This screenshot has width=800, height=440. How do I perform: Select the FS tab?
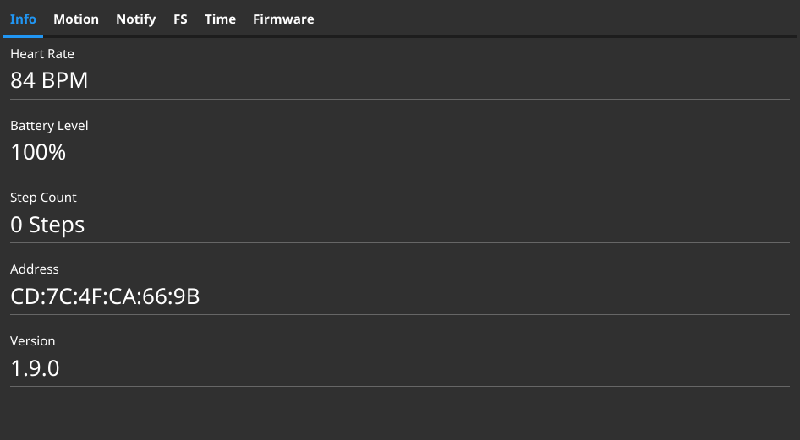(x=180, y=19)
